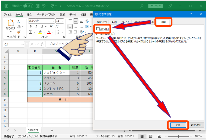Expand the font size dropdown showing 11

tap(62, 21)
